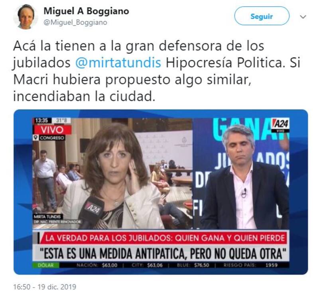Select the CONGRESO location pin label
Viewport: 319px width, 291px height.
[49, 138]
